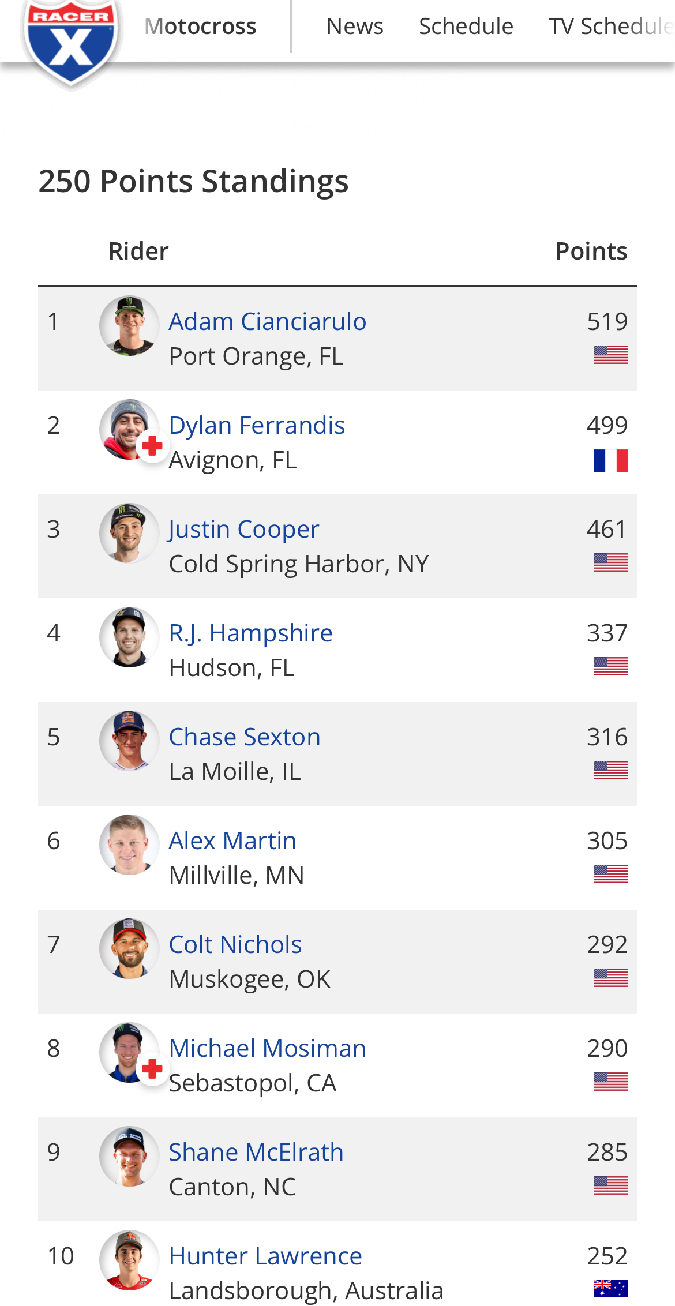
Task: Click the red cross badge on Dylan Ferrandis
Action: tap(152, 446)
